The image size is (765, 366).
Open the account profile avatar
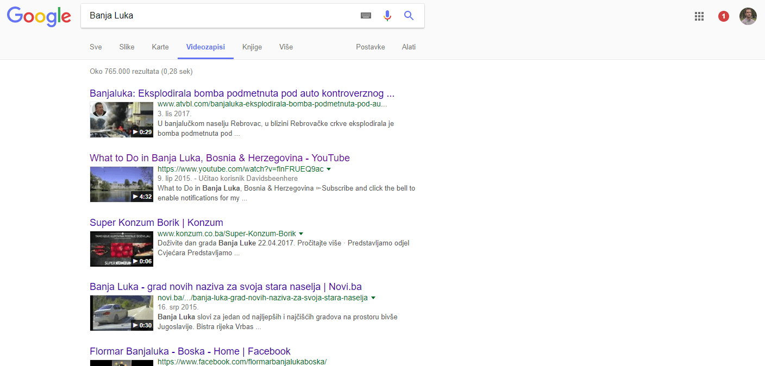pyautogui.click(x=748, y=16)
